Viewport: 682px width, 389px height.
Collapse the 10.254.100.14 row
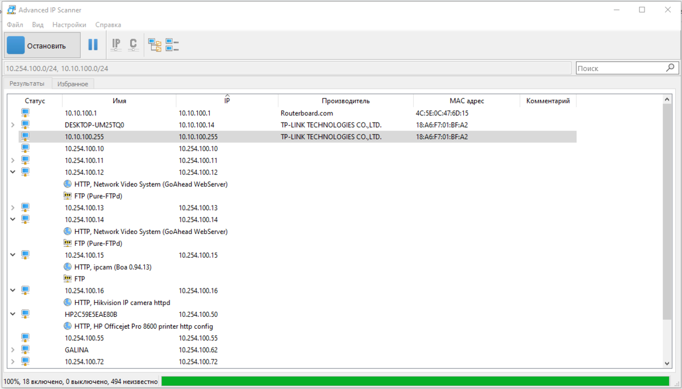[13, 219]
